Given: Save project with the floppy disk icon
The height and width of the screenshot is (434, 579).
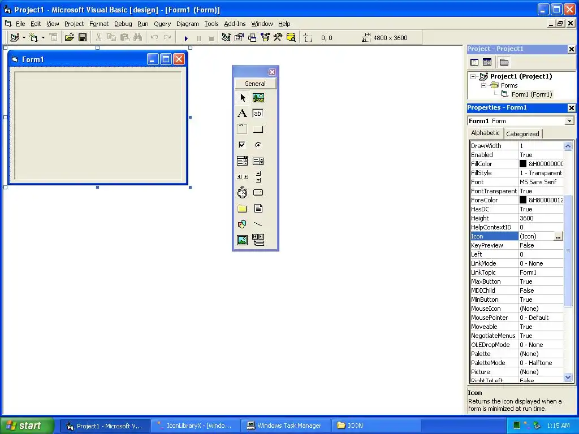Looking at the screenshot, I should [83, 37].
